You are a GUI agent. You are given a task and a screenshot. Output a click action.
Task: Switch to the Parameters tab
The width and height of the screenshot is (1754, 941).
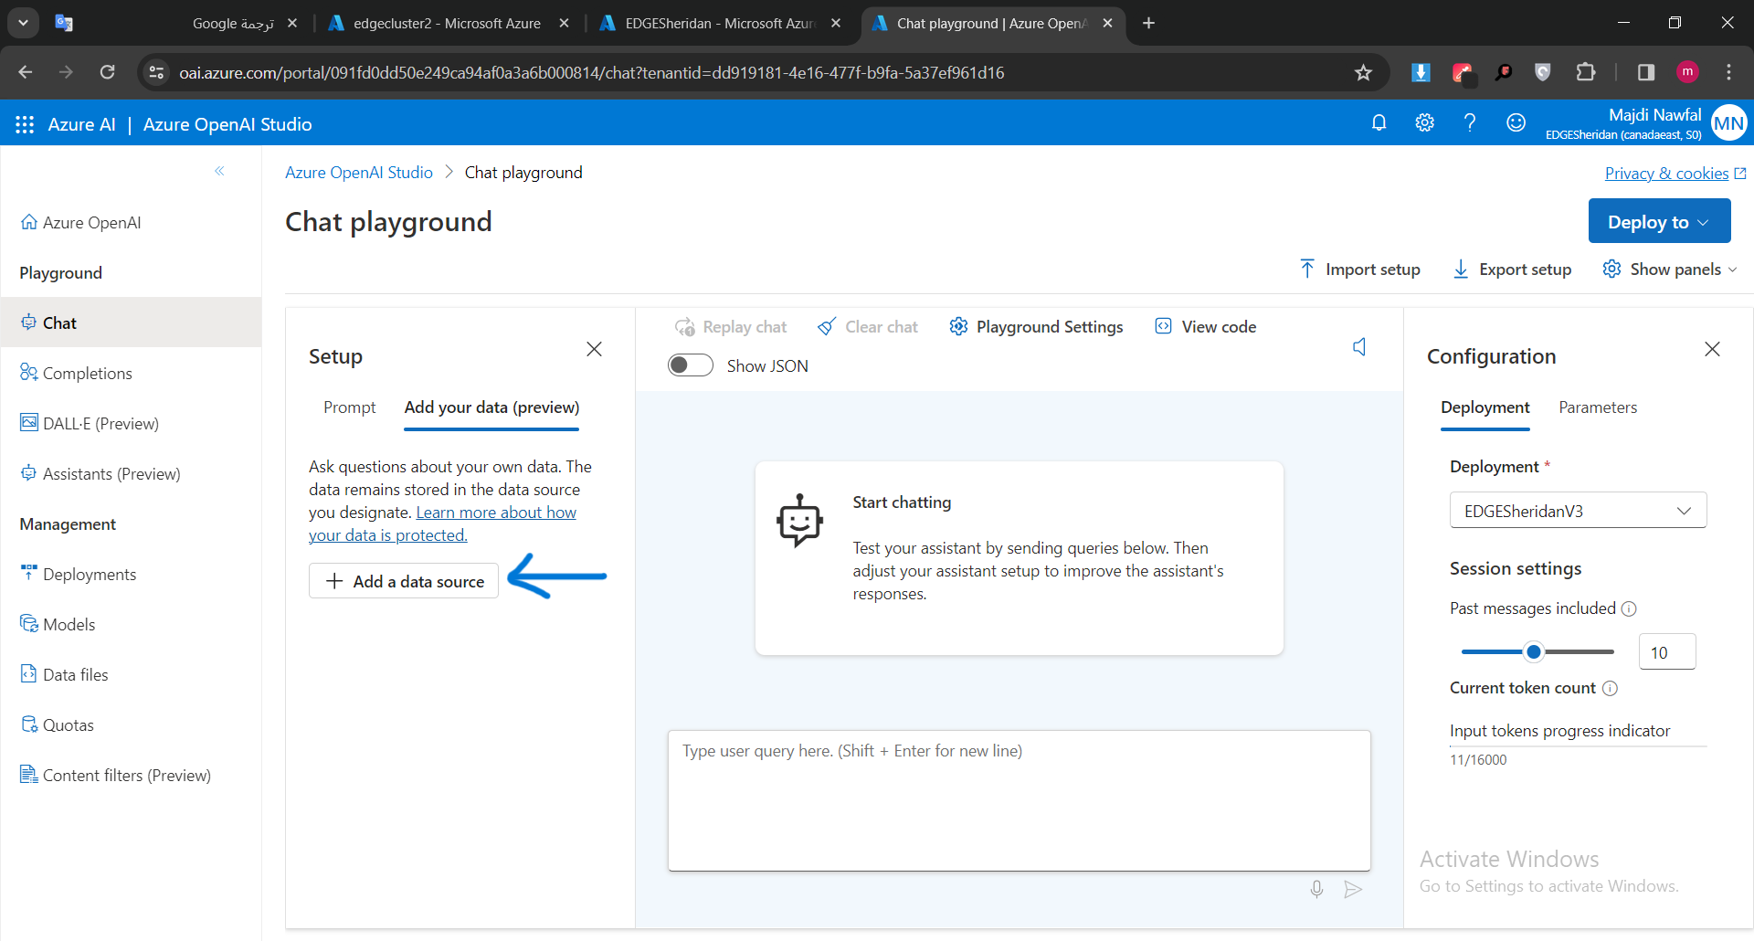coord(1598,407)
